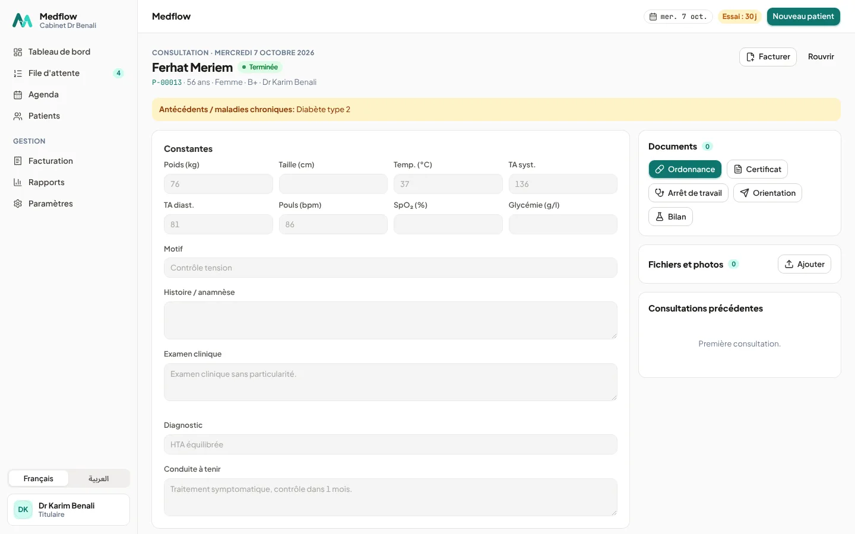This screenshot has height=534, width=855.
Task: Open Rapports section
Action: tap(68, 182)
